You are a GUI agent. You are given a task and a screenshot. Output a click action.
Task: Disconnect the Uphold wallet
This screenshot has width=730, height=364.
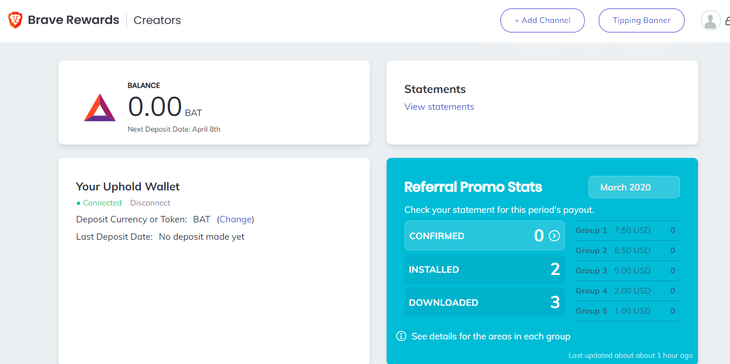coord(150,203)
